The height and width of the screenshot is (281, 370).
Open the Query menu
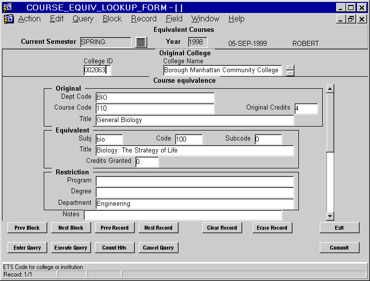(x=83, y=18)
